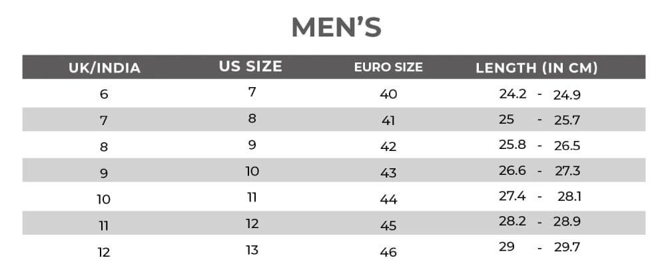Viewport: 666px width, 266px height.
Task: Click the 24.2 - 24.9 length cell
Action: coord(539,94)
